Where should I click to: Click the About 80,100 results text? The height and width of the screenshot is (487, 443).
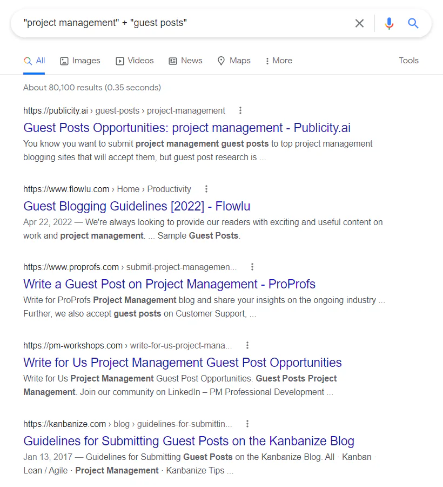click(92, 88)
